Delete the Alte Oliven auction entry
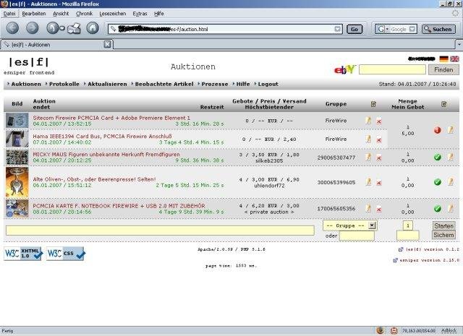 tap(379, 183)
